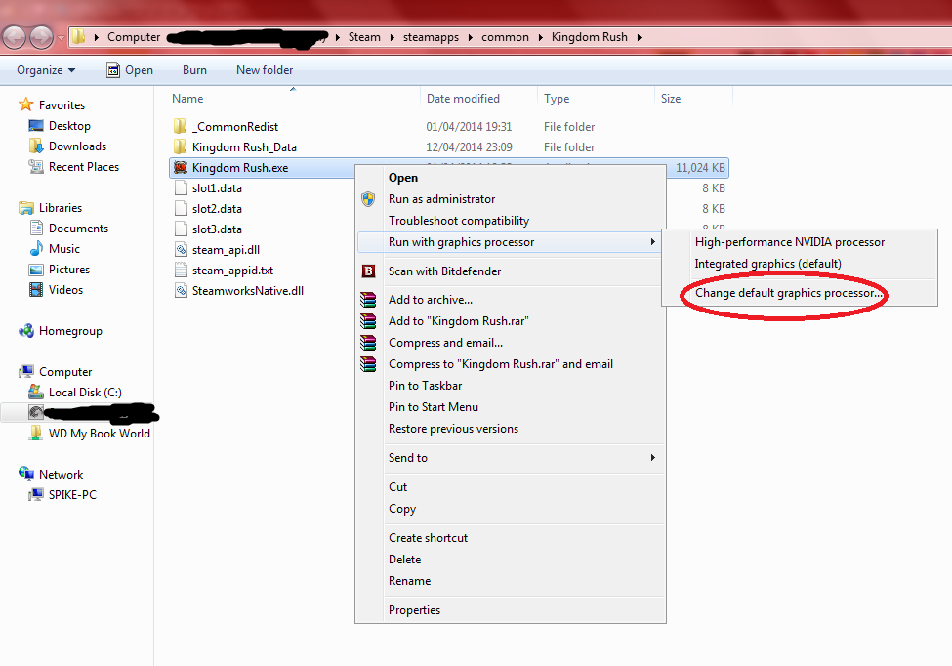Click the Computer icon in navigation pane
The width and height of the screenshot is (952, 666).
[x=25, y=371]
